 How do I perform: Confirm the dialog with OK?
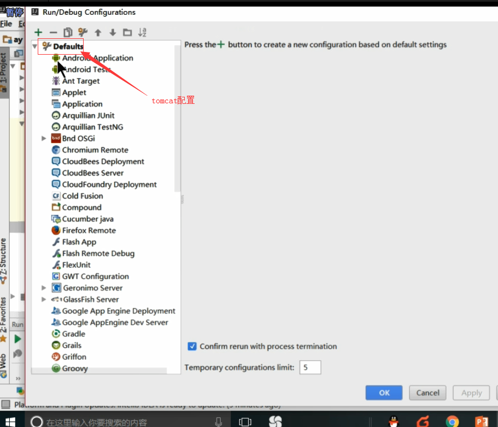384,393
